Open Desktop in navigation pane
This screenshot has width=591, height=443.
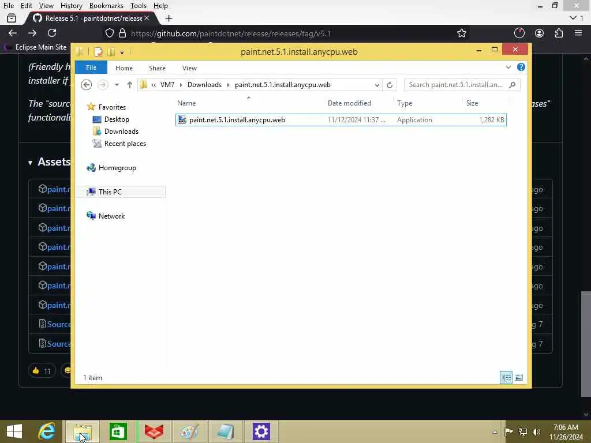point(117,119)
